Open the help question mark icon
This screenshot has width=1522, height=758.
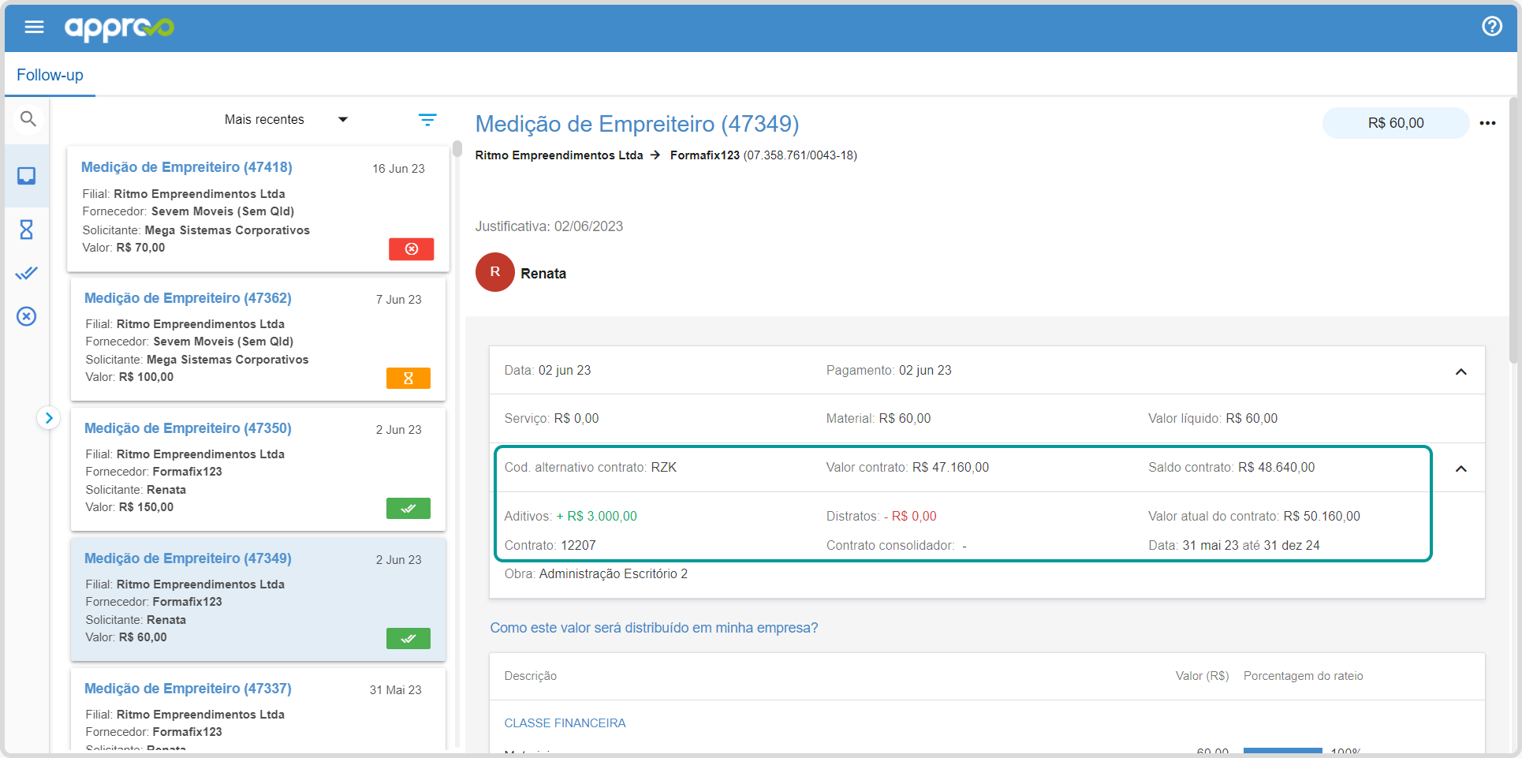[x=1491, y=26]
